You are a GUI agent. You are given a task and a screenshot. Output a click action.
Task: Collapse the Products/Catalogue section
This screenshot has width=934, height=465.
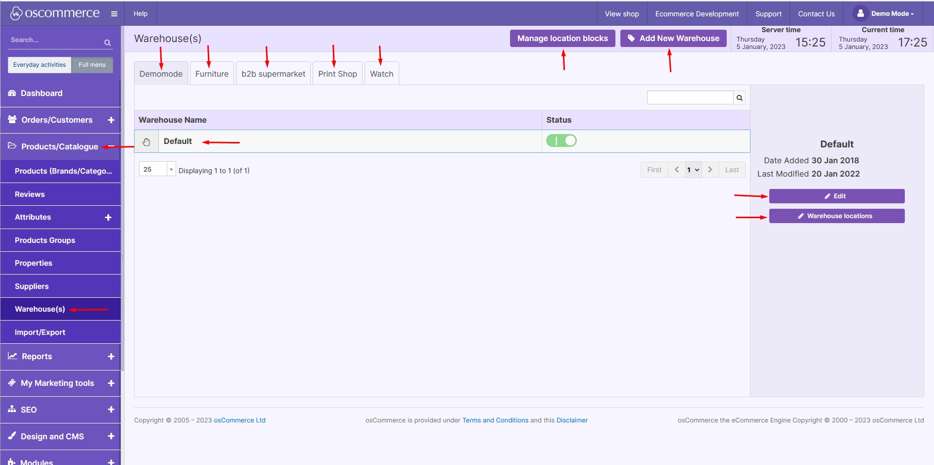(111, 146)
